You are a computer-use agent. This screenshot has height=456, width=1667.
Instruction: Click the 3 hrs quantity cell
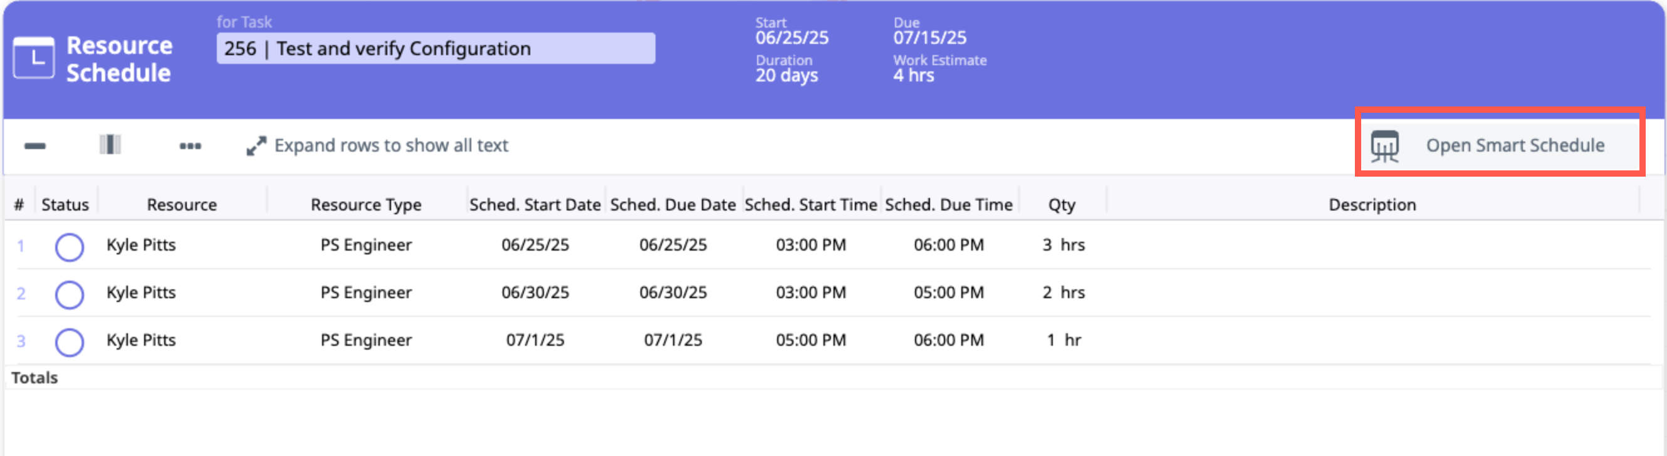coord(1063,244)
